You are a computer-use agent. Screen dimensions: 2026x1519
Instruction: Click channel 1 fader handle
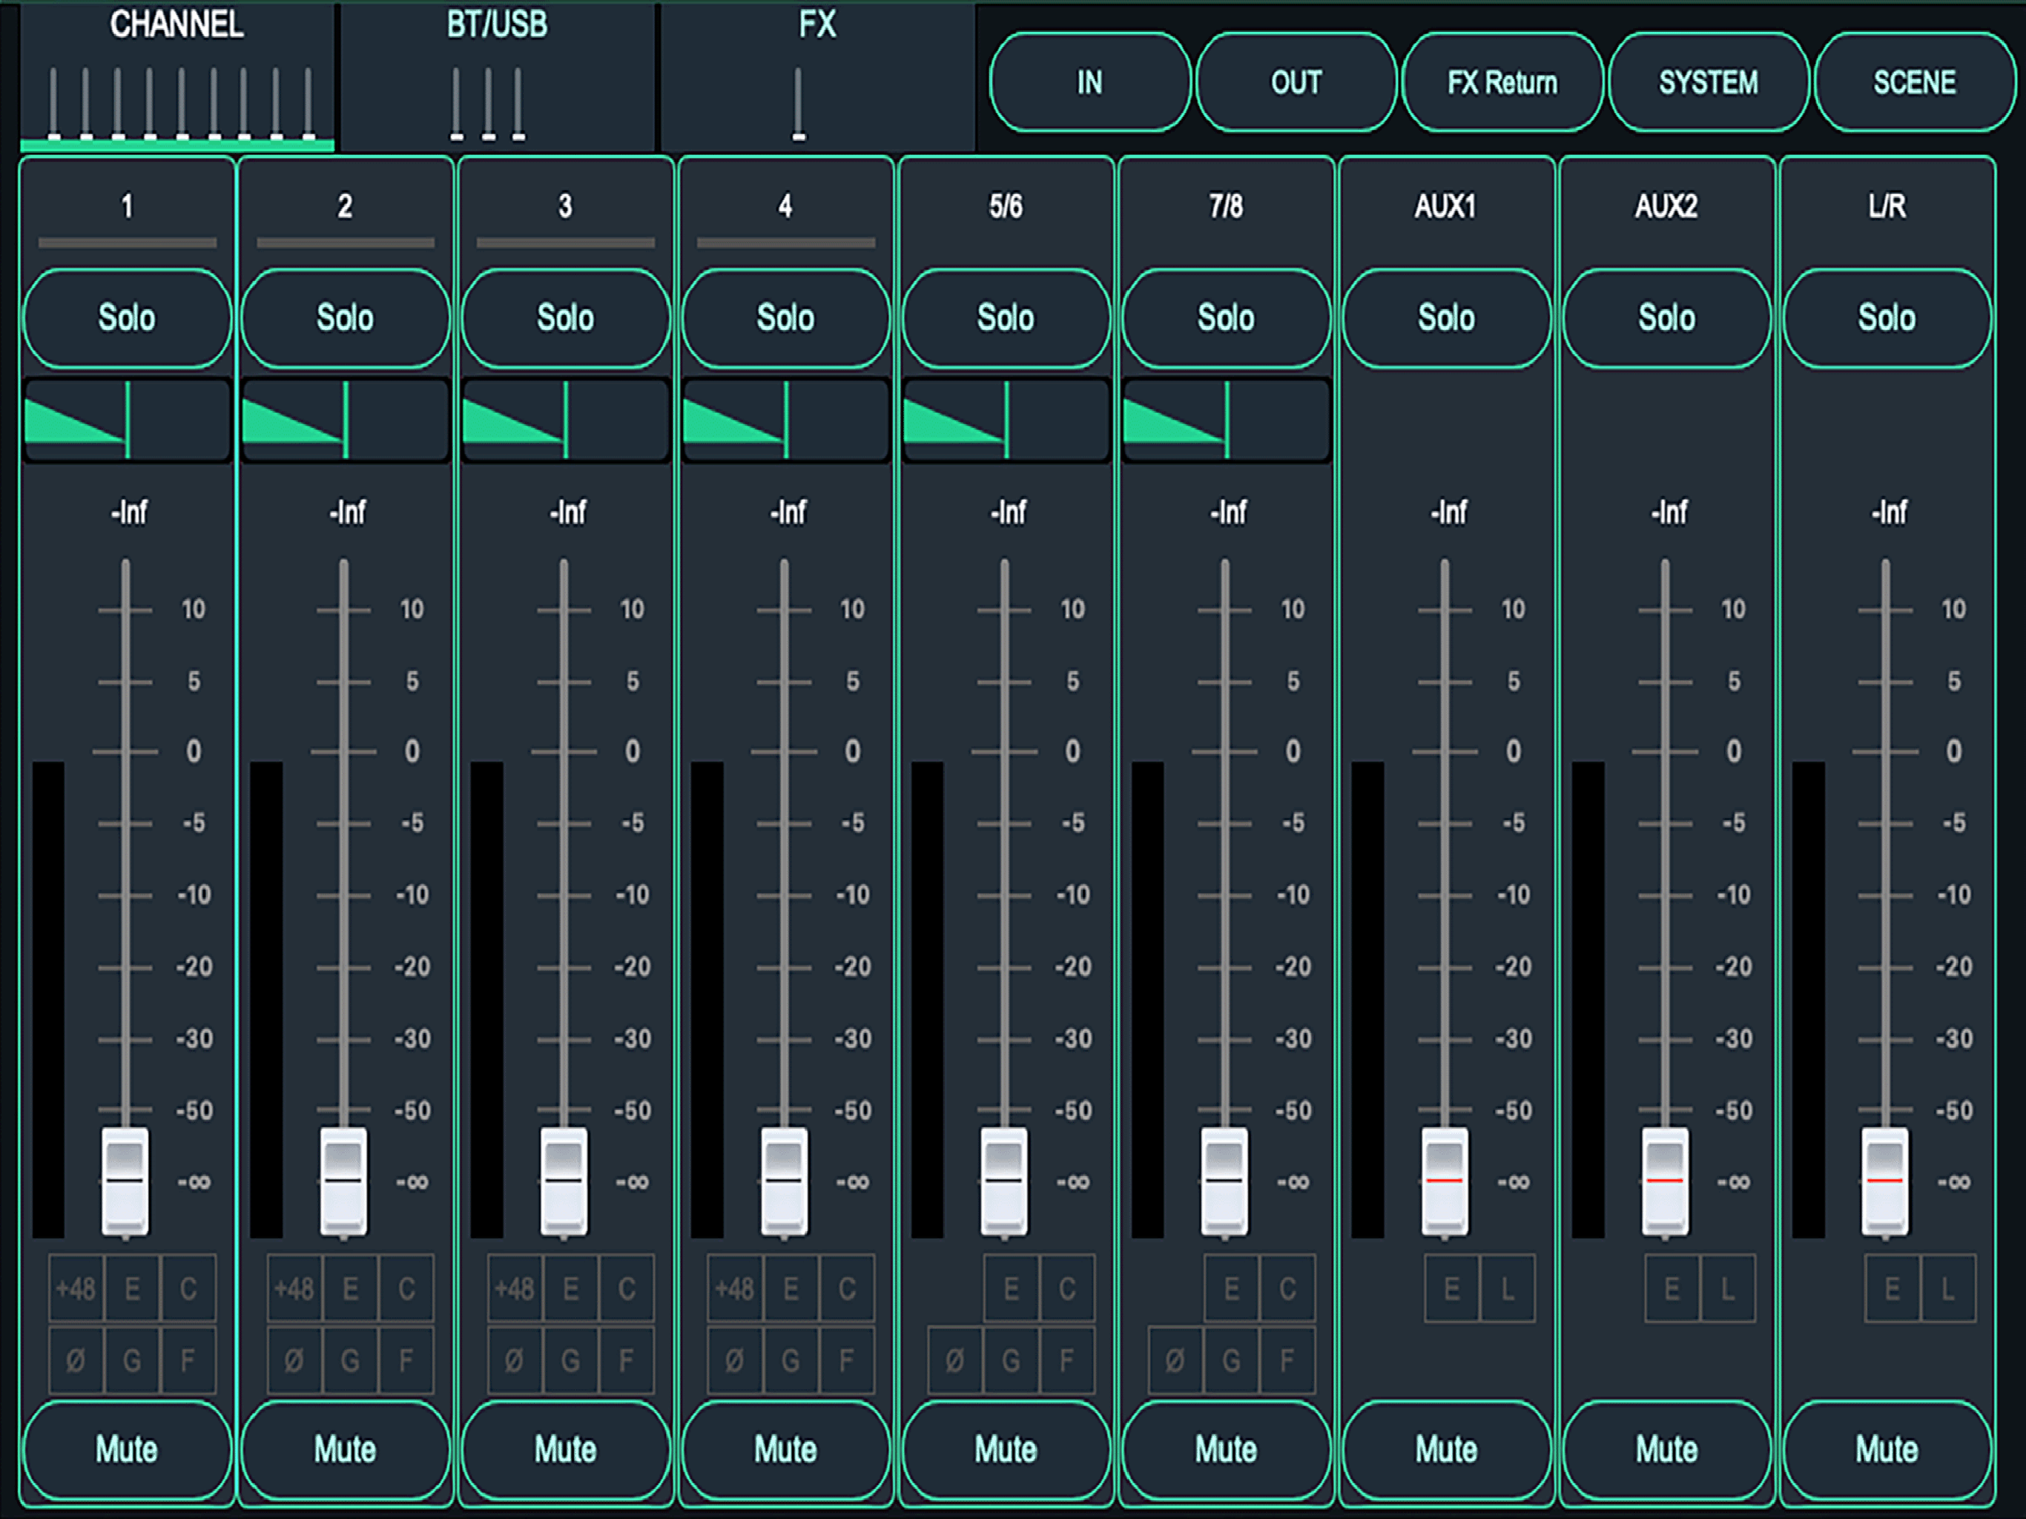(125, 1182)
